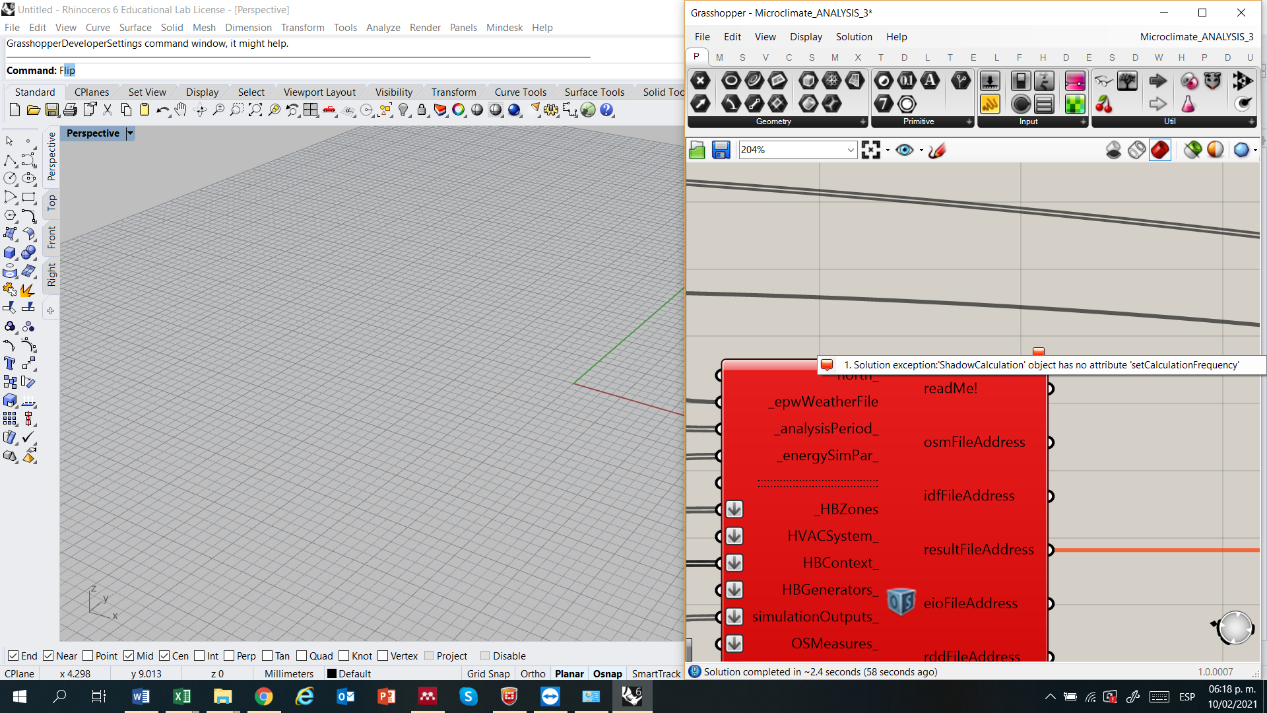1267x713 pixels.
Task: Open the Solution menu in Grasshopper
Action: (x=853, y=37)
